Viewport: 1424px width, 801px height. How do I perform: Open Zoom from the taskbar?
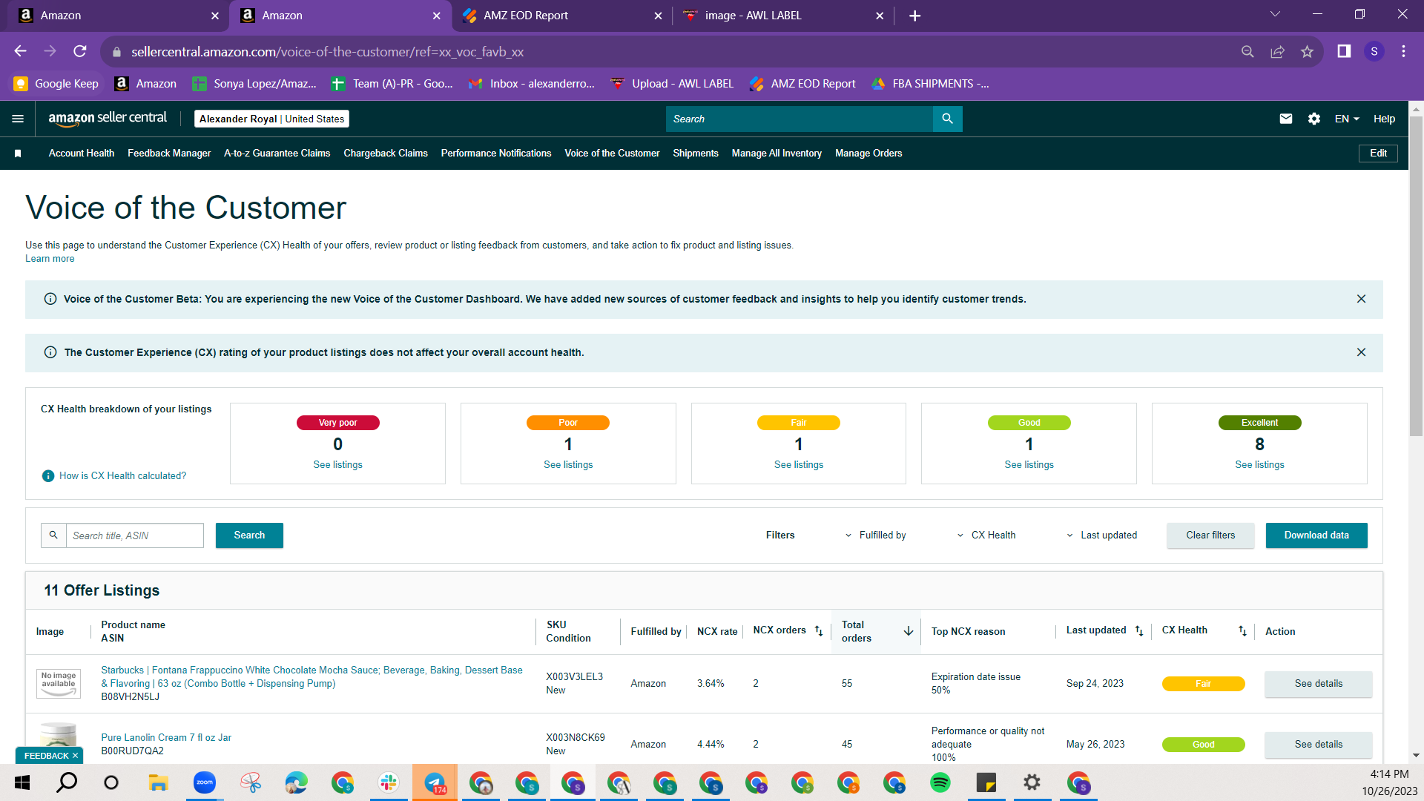tap(205, 782)
